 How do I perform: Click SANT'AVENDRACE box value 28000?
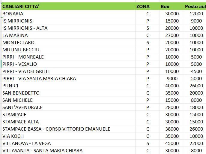click(x=172, y=107)
